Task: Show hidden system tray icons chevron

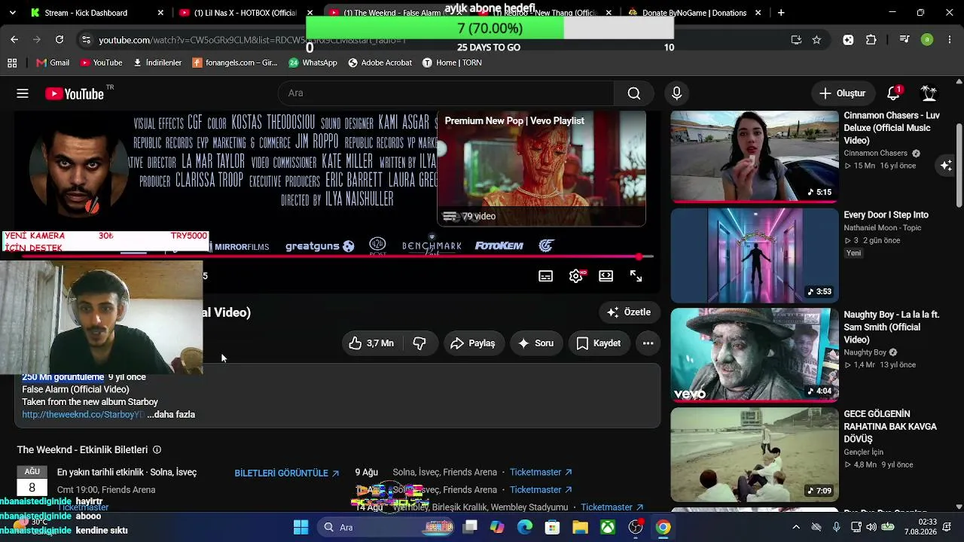Action: coord(796,528)
